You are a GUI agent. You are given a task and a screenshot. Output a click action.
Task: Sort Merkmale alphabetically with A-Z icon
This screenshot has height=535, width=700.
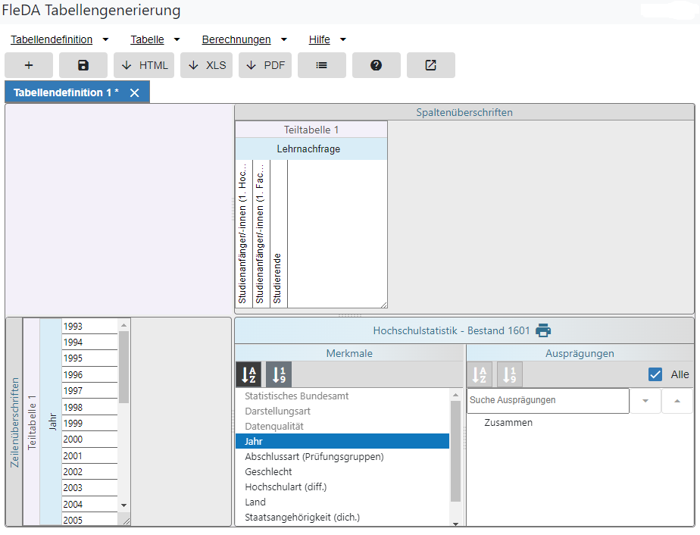(x=248, y=374)
